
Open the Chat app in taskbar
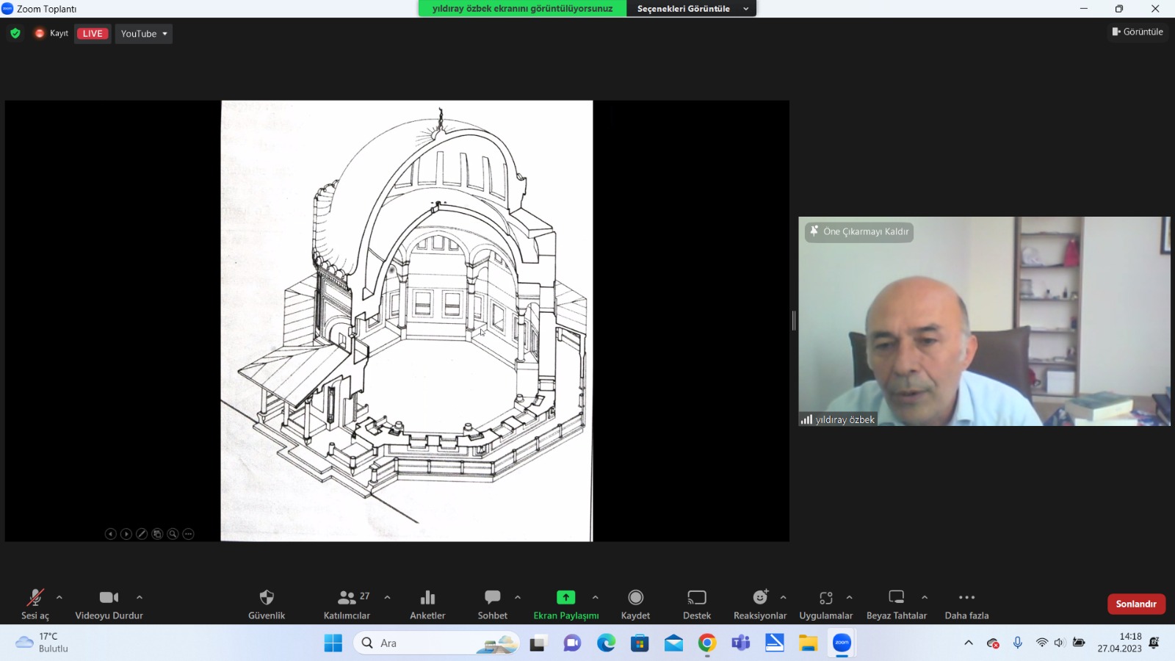coord(572,643)
